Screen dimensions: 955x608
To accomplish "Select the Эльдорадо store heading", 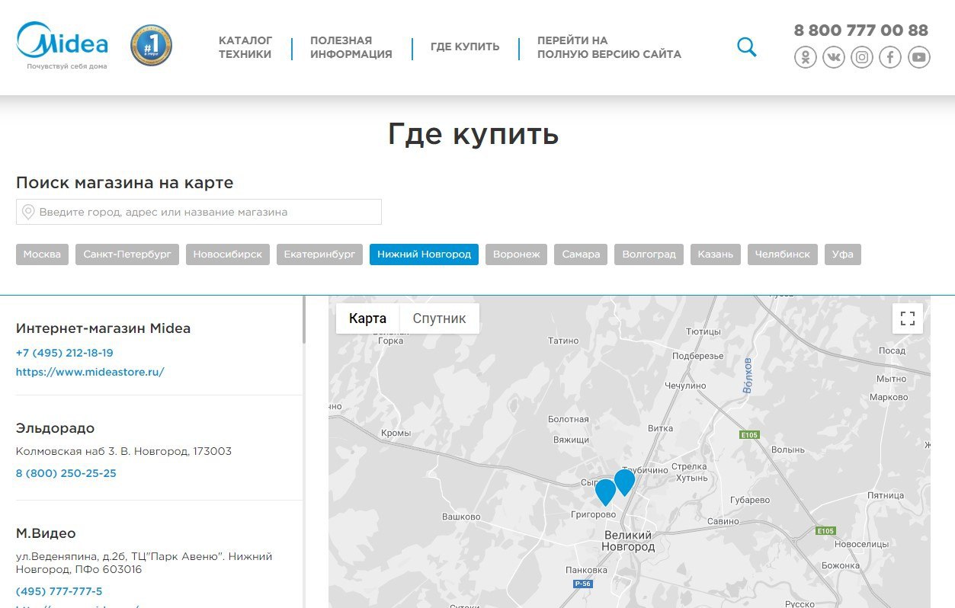I will point(55,428).
